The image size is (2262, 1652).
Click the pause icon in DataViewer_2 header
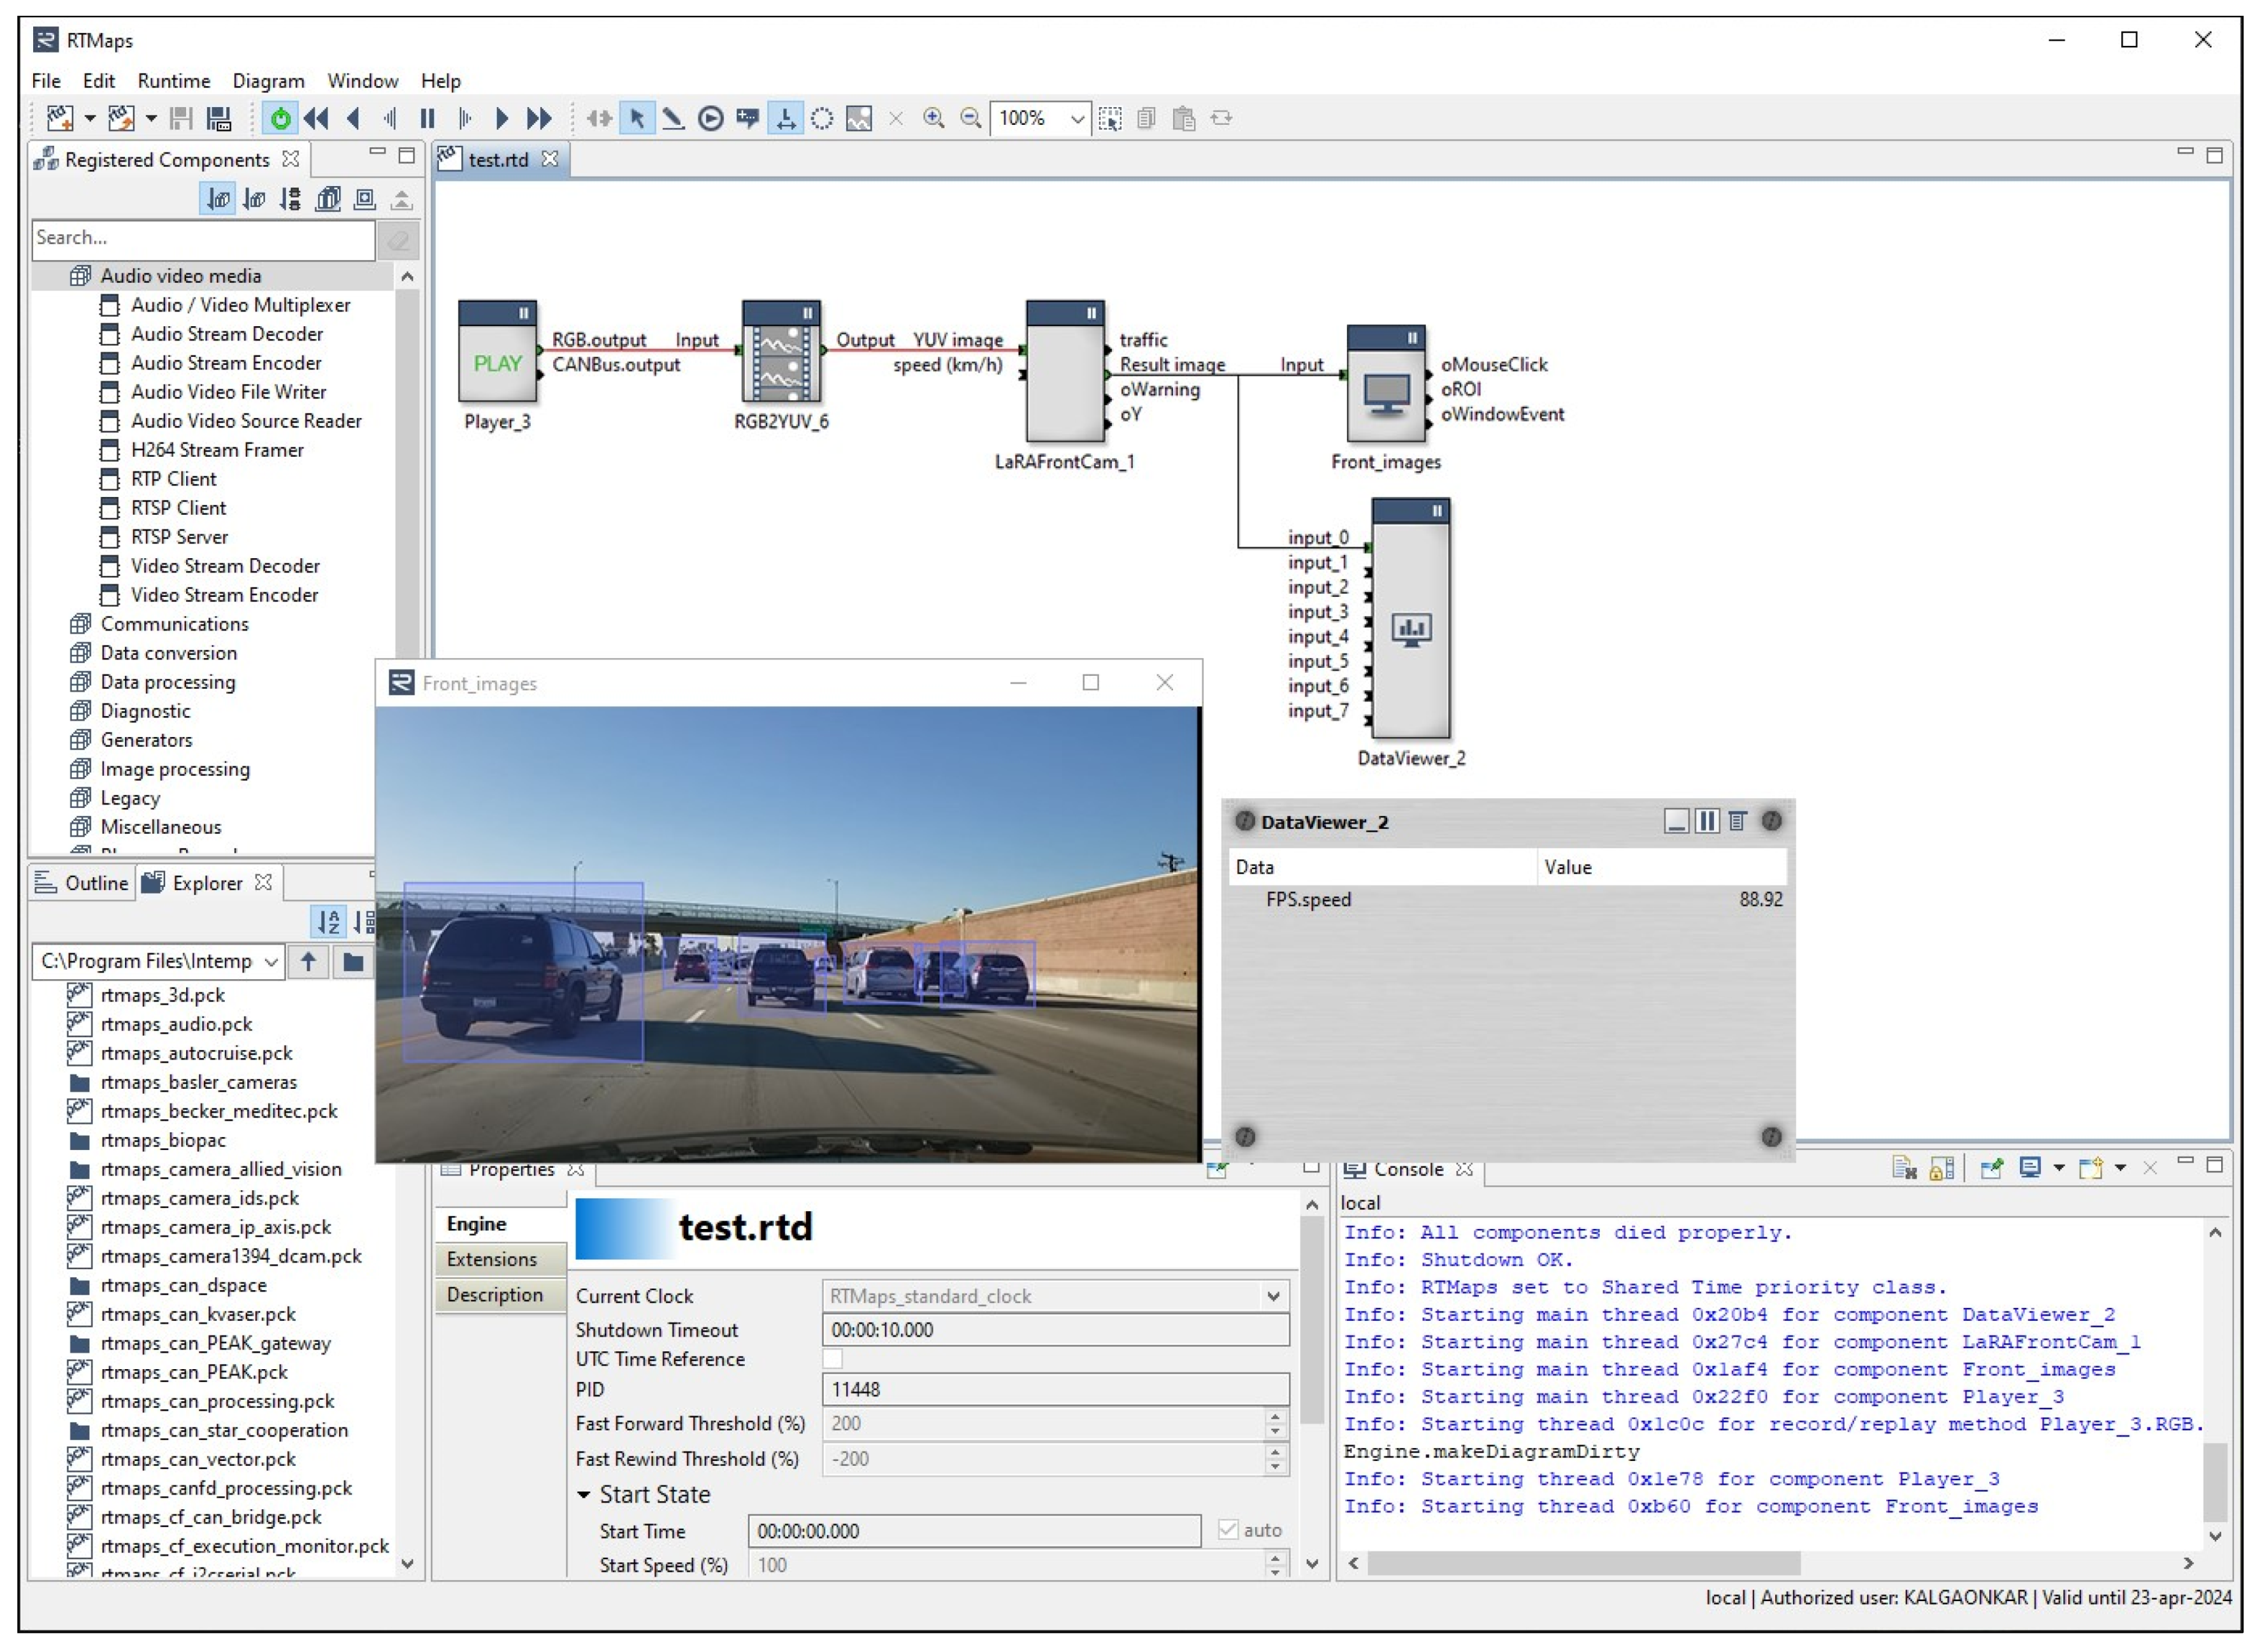[1707, 822]
